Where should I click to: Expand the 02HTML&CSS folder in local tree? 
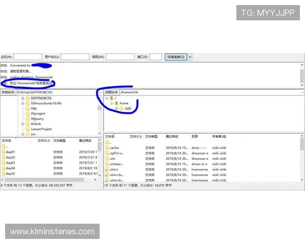point(23,98)
